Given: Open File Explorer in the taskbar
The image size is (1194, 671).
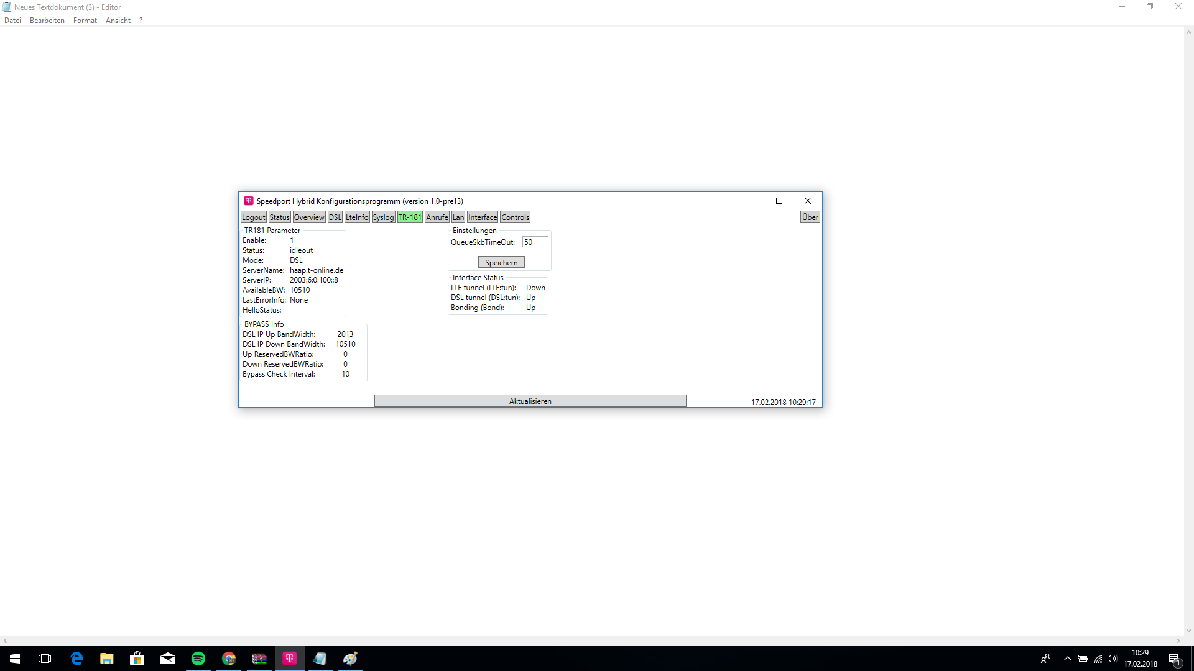Looking at the screenshot, I should (x=107, y=659).
